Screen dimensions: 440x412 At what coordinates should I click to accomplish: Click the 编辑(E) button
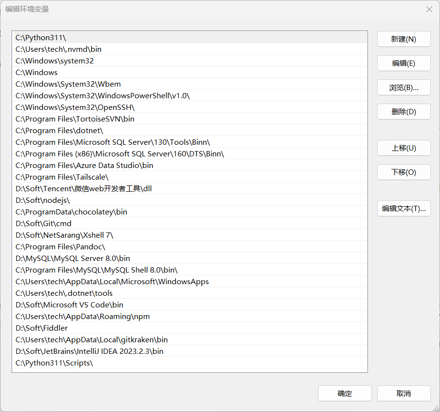[404, 63]
